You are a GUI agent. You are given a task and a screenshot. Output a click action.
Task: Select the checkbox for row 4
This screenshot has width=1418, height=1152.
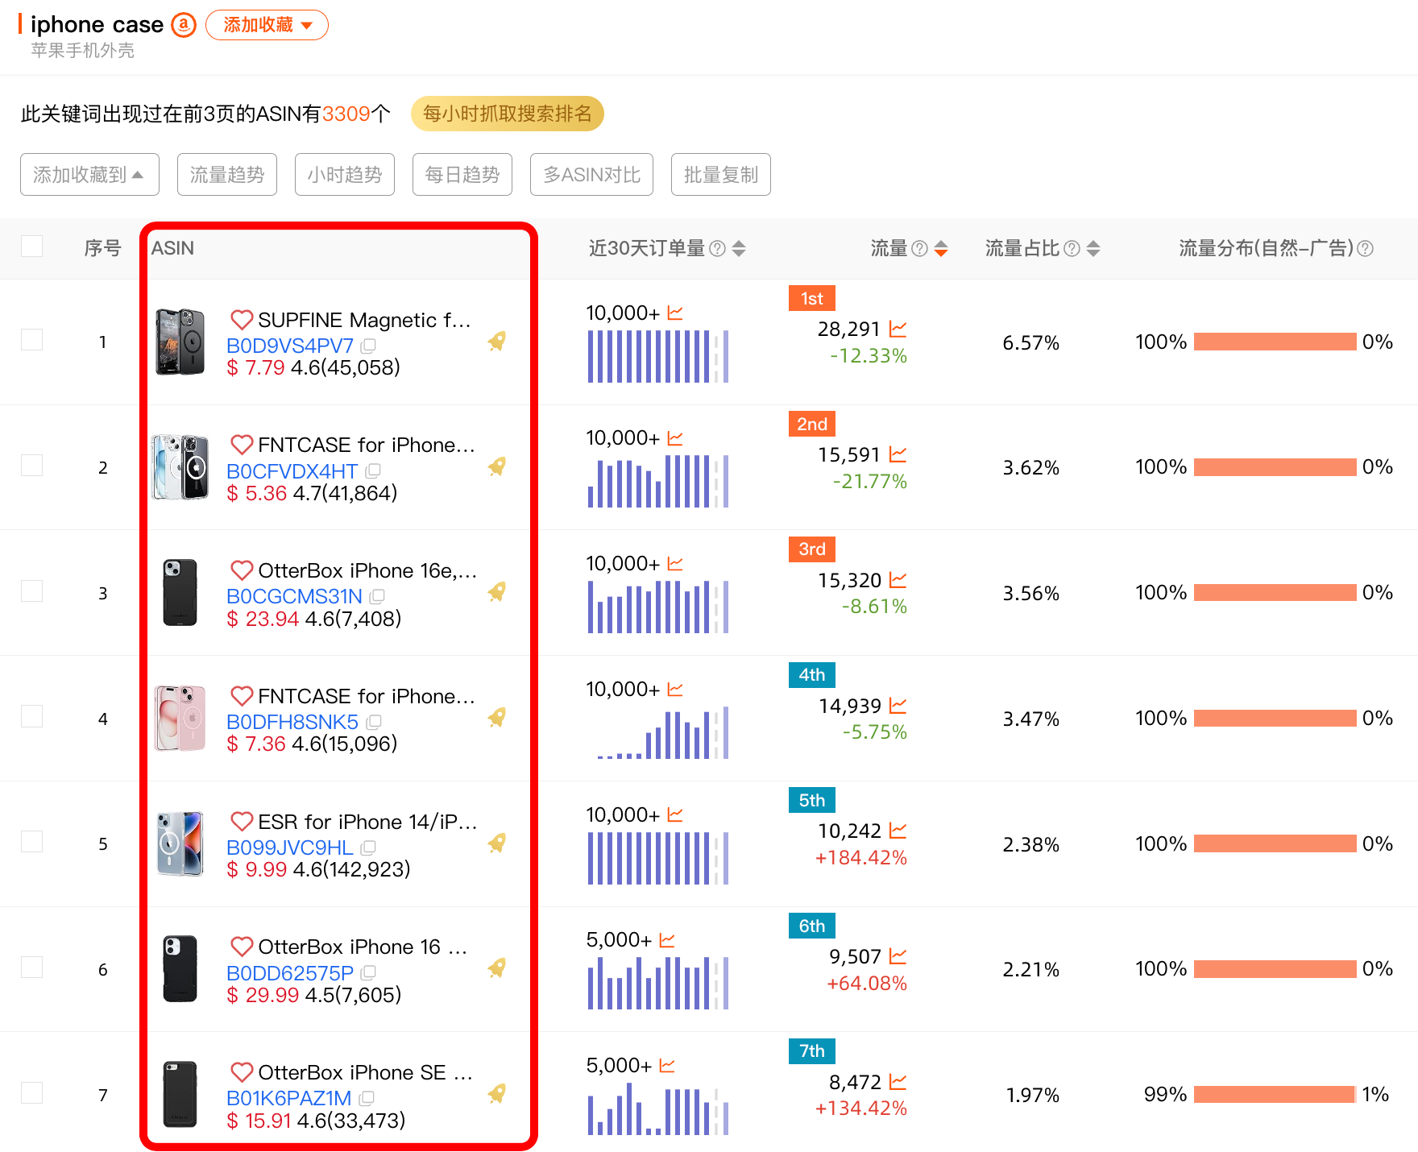point(31,716)
